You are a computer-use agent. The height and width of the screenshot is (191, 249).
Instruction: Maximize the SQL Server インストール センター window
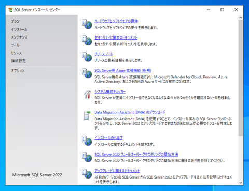(223, 10)
